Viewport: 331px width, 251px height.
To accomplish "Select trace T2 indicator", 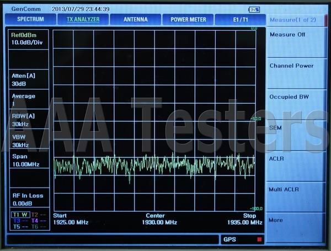I will [x=39, y=215].
